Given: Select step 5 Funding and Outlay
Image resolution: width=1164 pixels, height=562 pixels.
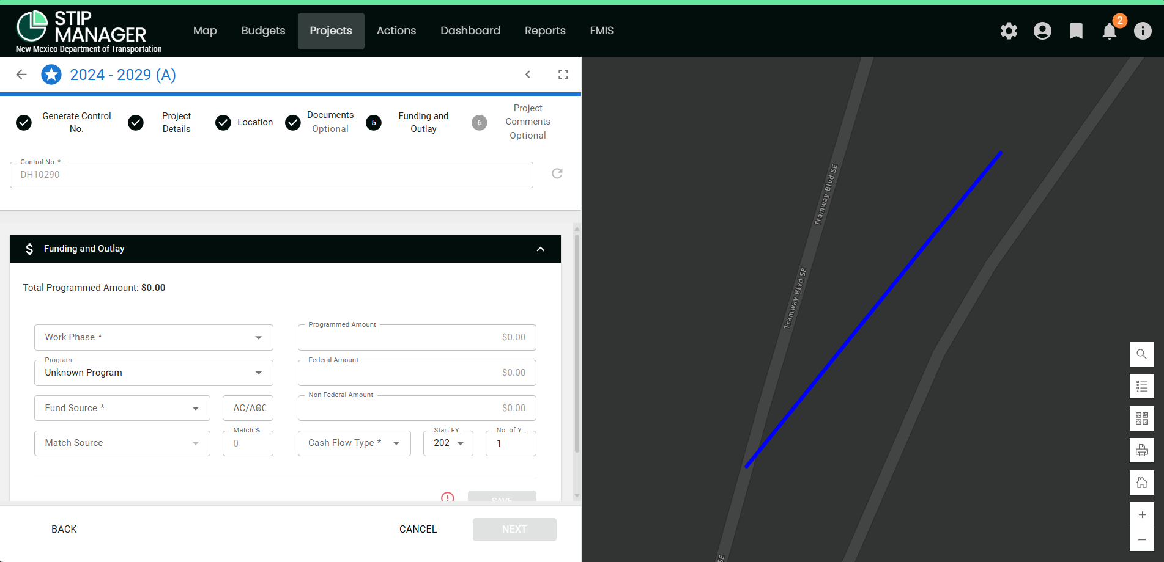Looking at the screenshot, I should [x=407, y=122].
